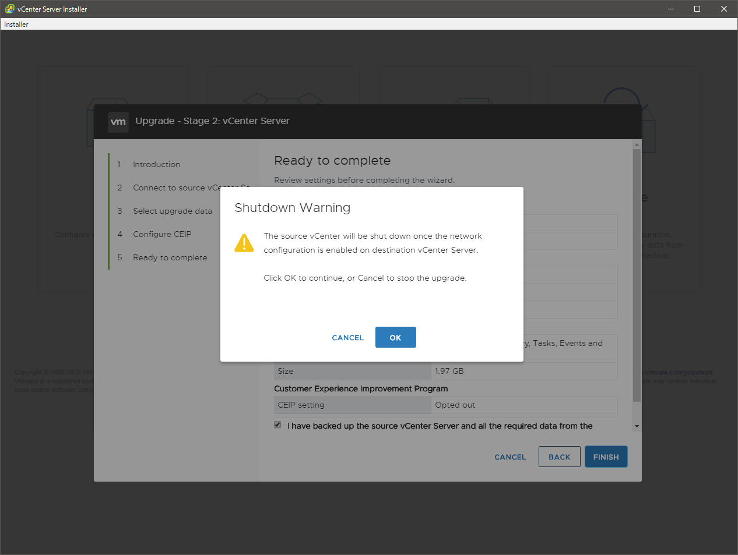Minimize the installer window

(671, 9)
